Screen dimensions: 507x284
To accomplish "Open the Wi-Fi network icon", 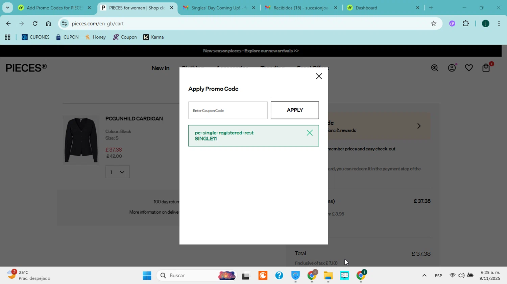I will [x=452, y=276].
